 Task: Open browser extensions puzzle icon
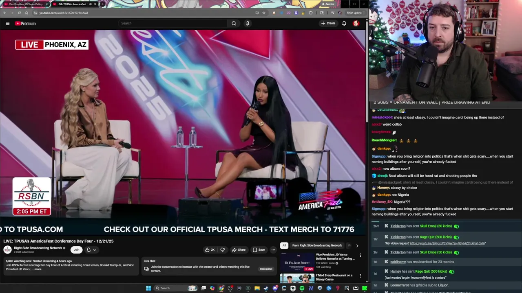pyautogui.click(x=311, y=13)
